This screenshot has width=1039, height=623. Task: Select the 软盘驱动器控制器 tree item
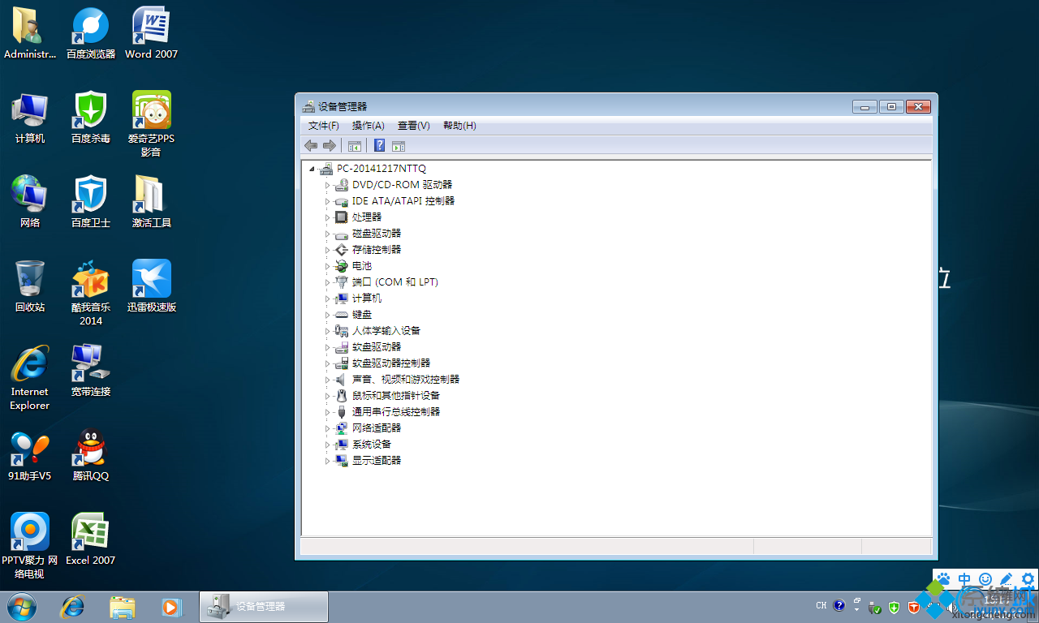pyautogui.click(x=391, y=363)
